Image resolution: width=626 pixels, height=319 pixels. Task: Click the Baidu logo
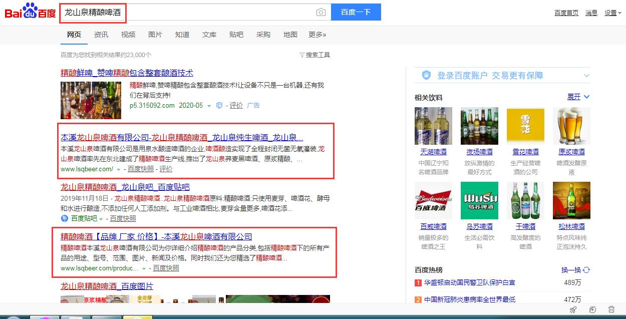(30, 12)
